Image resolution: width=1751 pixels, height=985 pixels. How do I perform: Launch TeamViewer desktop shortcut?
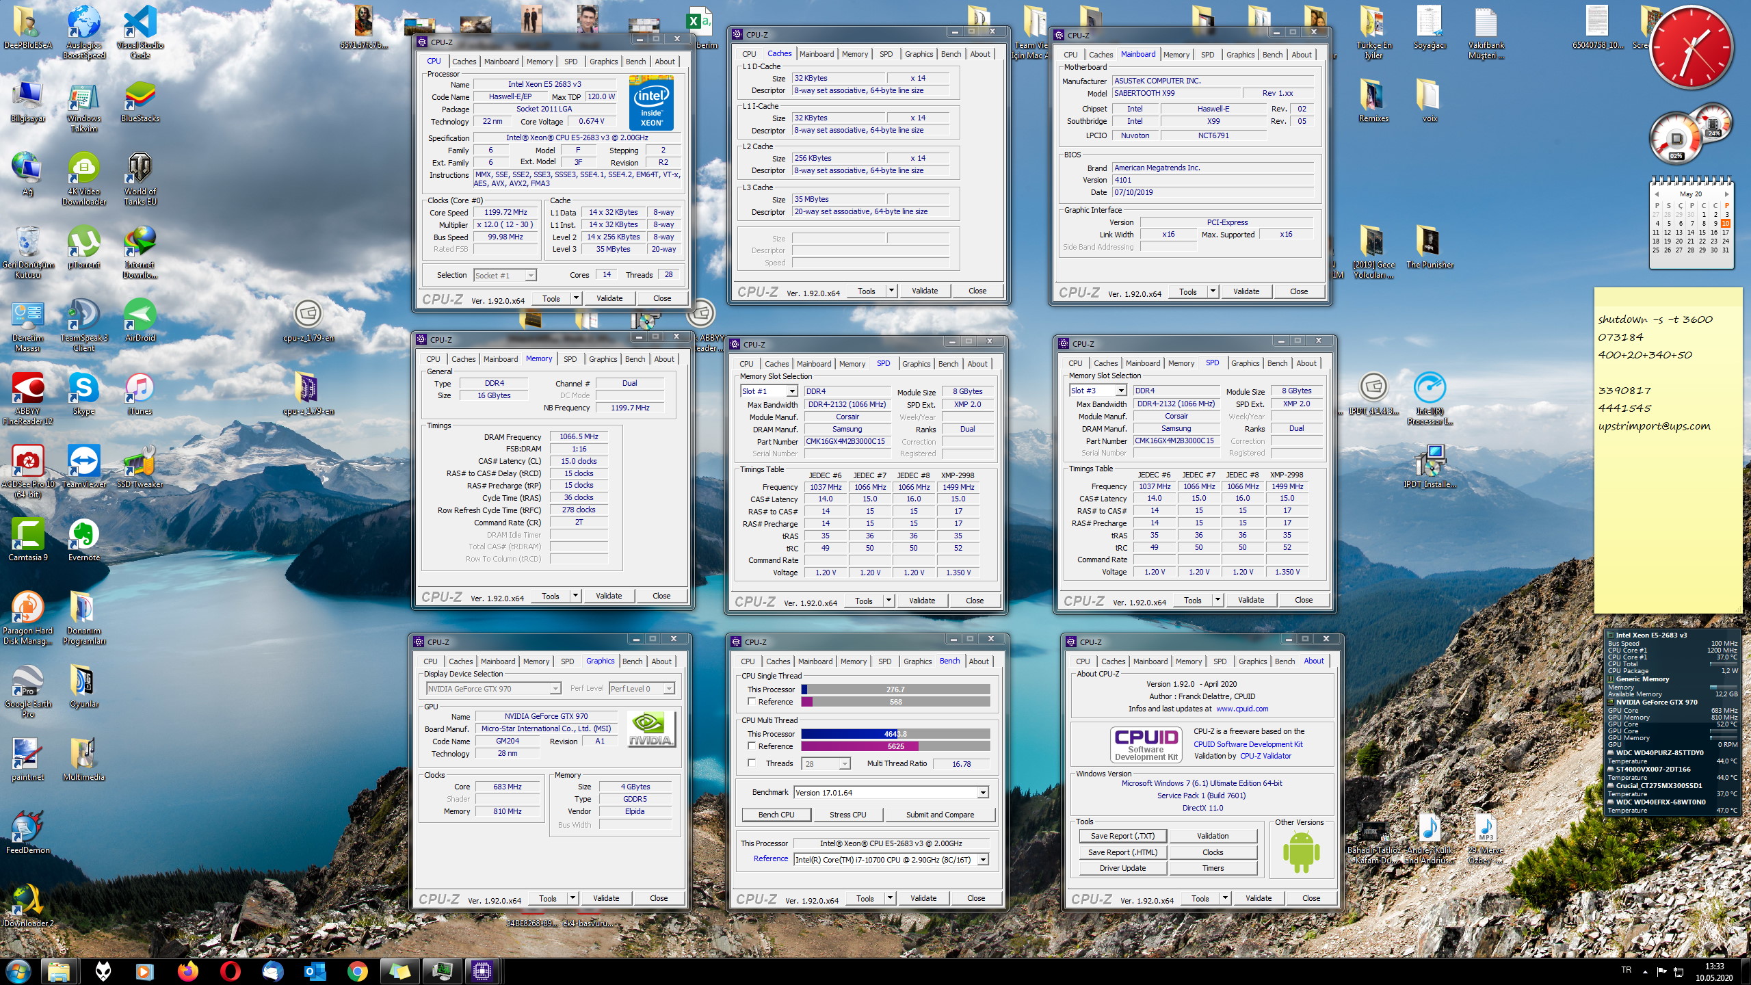coord(83,467)
